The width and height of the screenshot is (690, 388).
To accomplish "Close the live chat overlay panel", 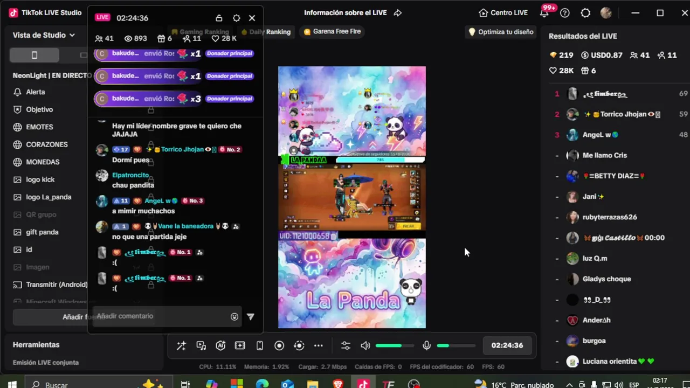I will click(252, 18).
